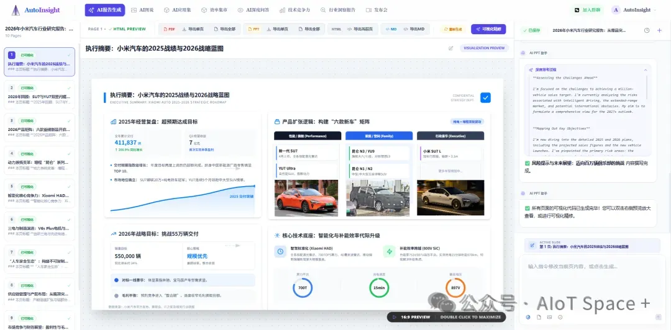Collapse the 深度思考过程 section chevron
The image size is (671, 330).
[x=646, y=69]
